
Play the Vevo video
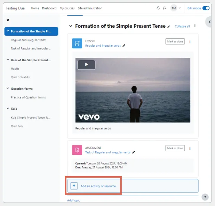(x=86, y=65)
